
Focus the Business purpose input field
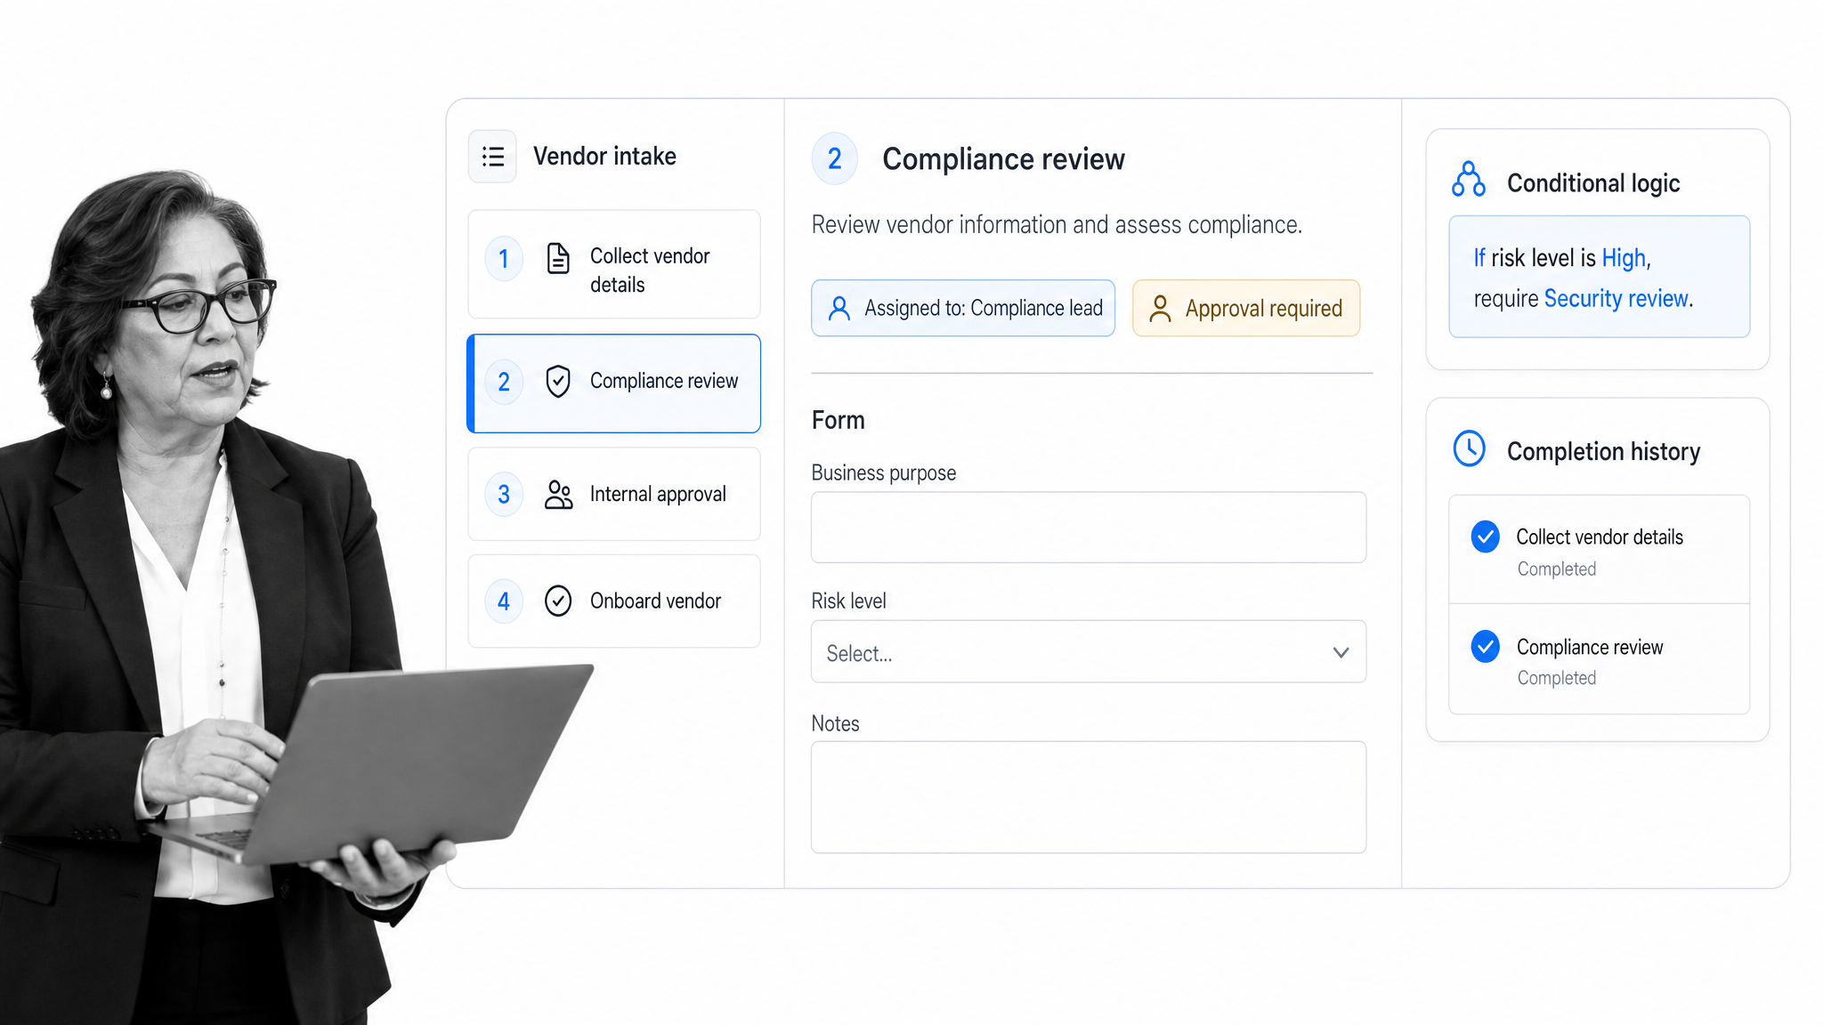point(1089,527)
